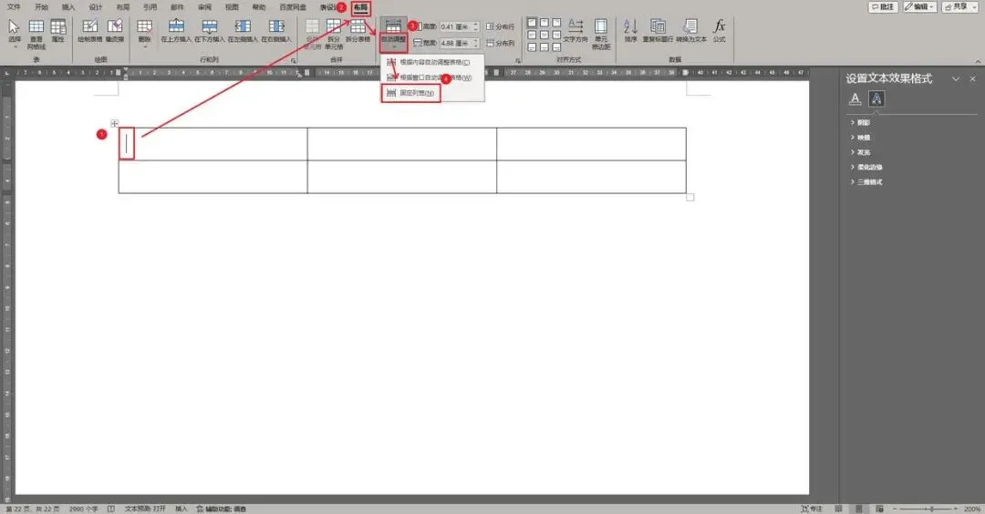Switch to the 审阅 Review tab

205,7
